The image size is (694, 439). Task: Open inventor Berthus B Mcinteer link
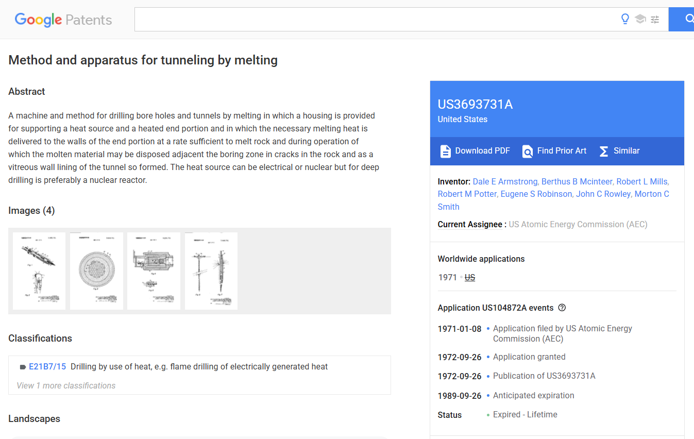577,181
